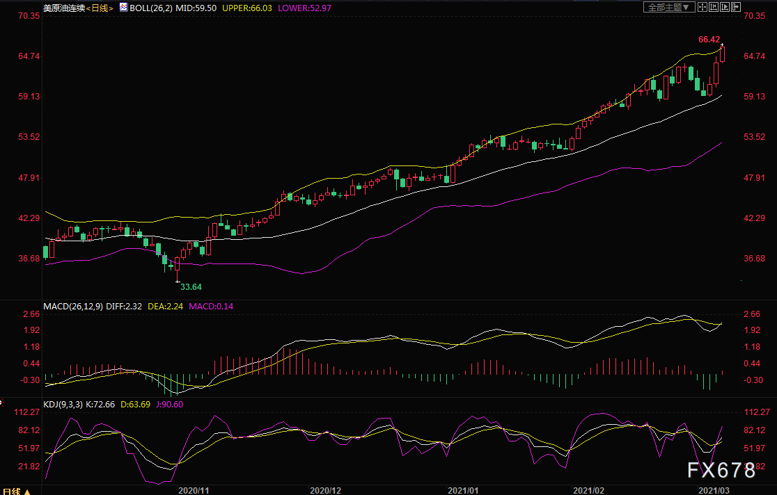Click the 美原油连续 instrument name
The image size is (777, 495).
(63, 8)
